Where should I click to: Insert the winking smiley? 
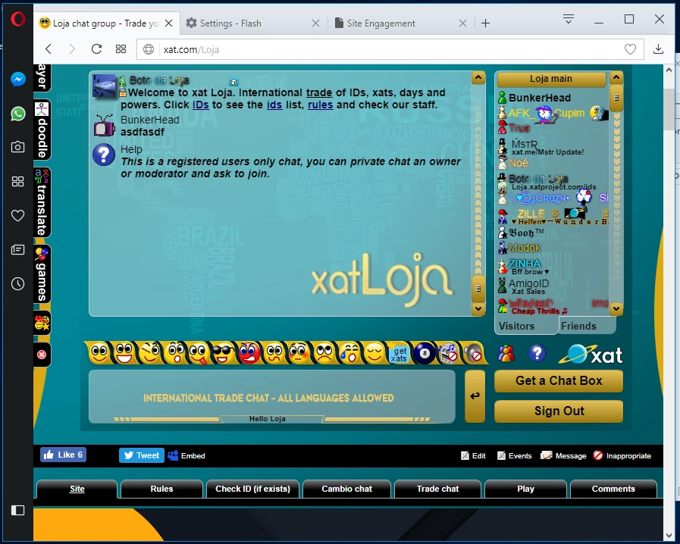click(150, 353)
